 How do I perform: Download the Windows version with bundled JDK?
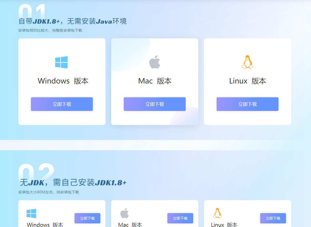point(62,104)
